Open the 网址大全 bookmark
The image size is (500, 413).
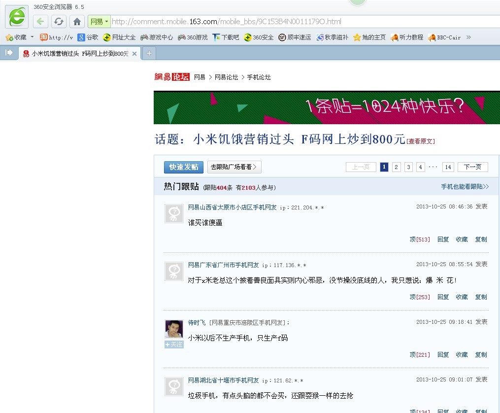tap(119, 37)
